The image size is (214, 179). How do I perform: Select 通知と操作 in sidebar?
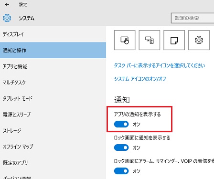[x=53, y=50]
